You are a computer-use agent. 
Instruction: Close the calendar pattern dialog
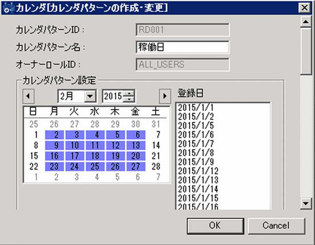pos(304,8)
